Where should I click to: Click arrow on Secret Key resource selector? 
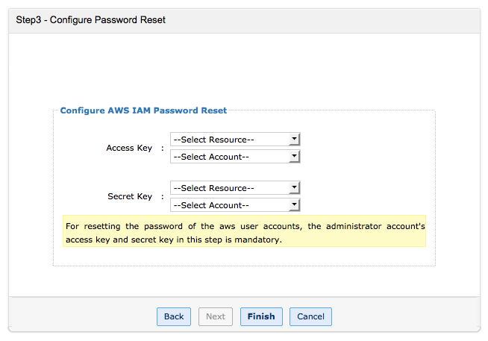coord(295,188)
